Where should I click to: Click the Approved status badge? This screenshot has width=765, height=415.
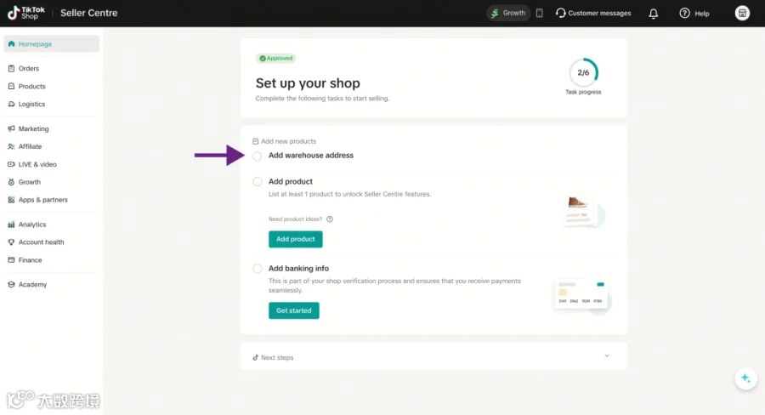pos(276,58)
